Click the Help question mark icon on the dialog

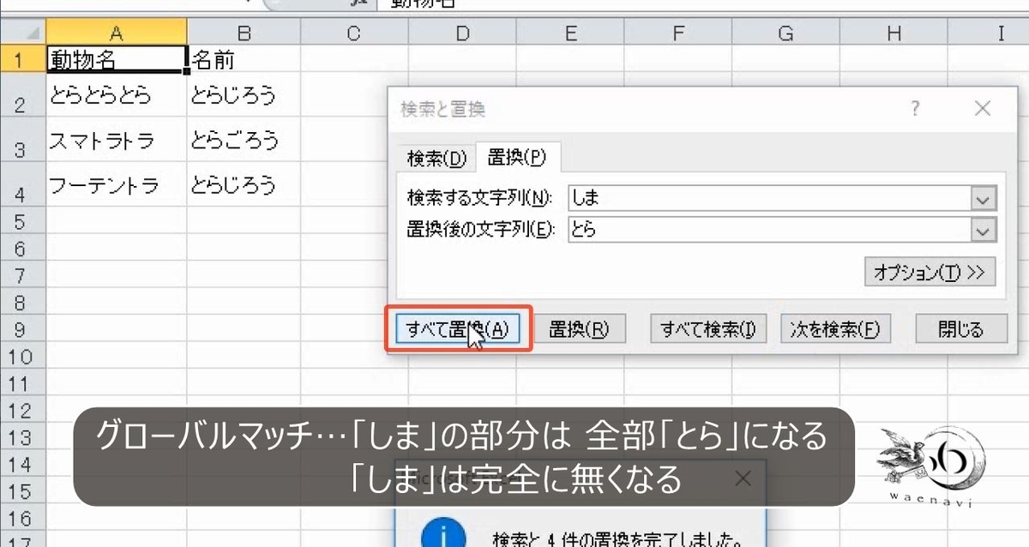(914, 108)
